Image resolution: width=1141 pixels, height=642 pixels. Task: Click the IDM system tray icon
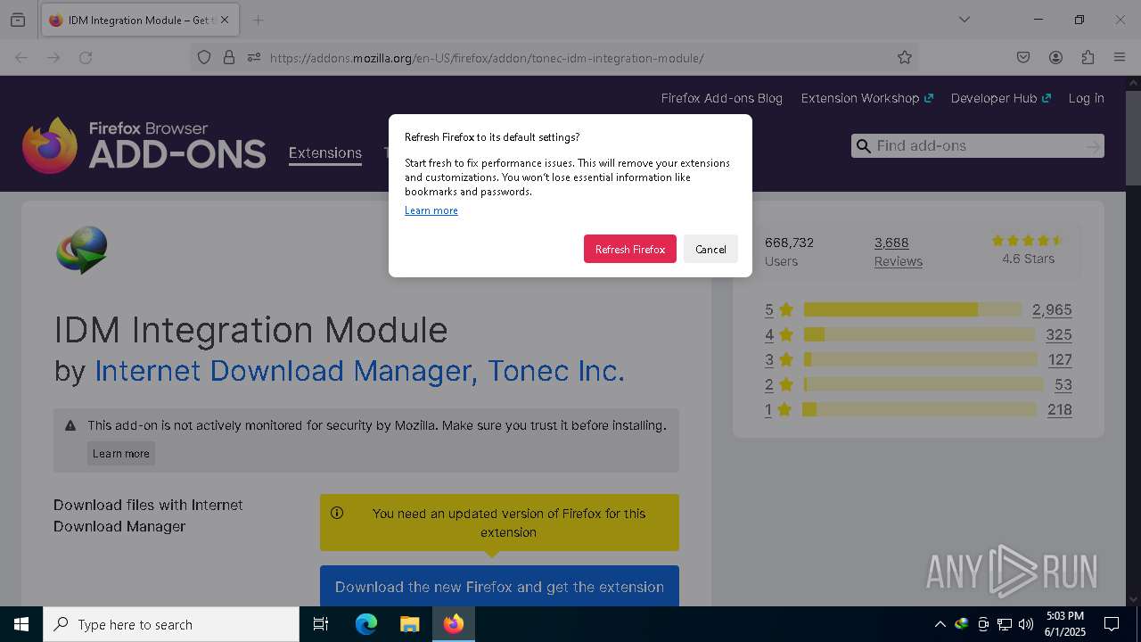point(961,624)
